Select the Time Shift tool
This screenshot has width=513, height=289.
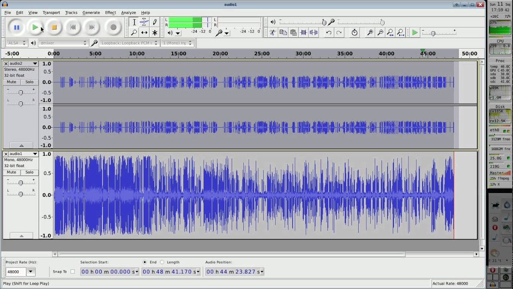144,33
